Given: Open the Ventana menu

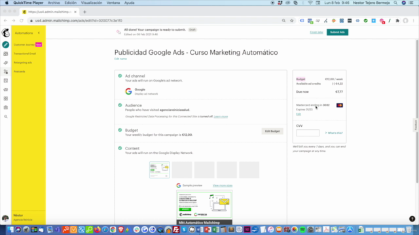Looking at the screenshot, I should click(113, 3).
